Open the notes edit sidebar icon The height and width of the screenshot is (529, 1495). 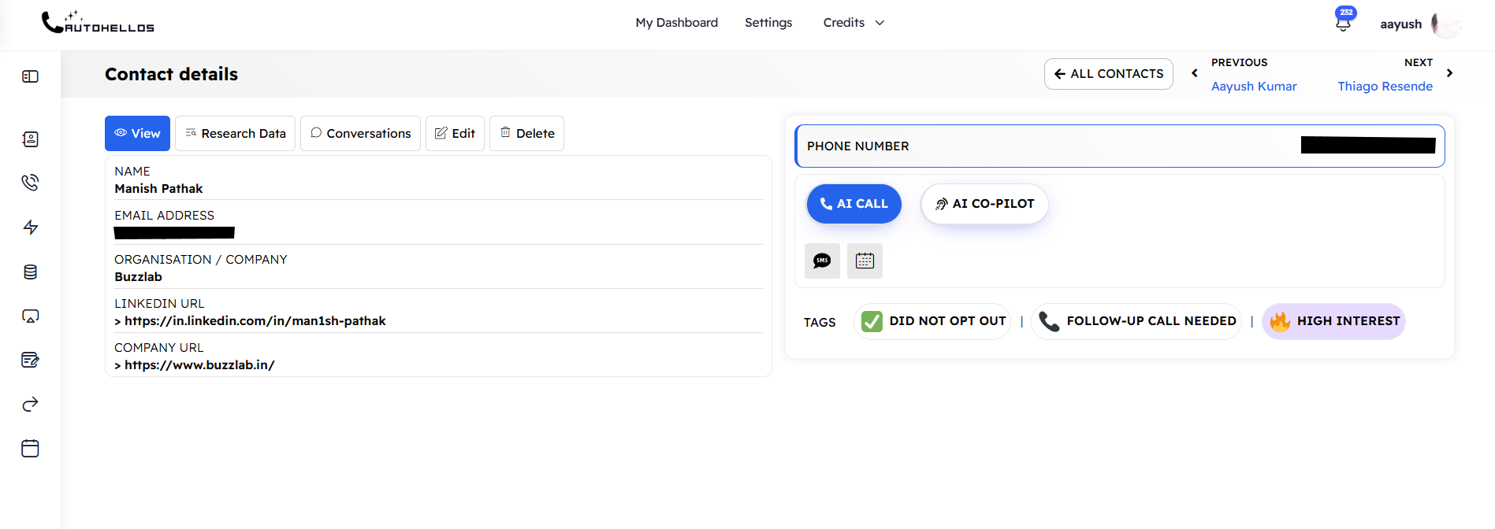click(30, 360)
